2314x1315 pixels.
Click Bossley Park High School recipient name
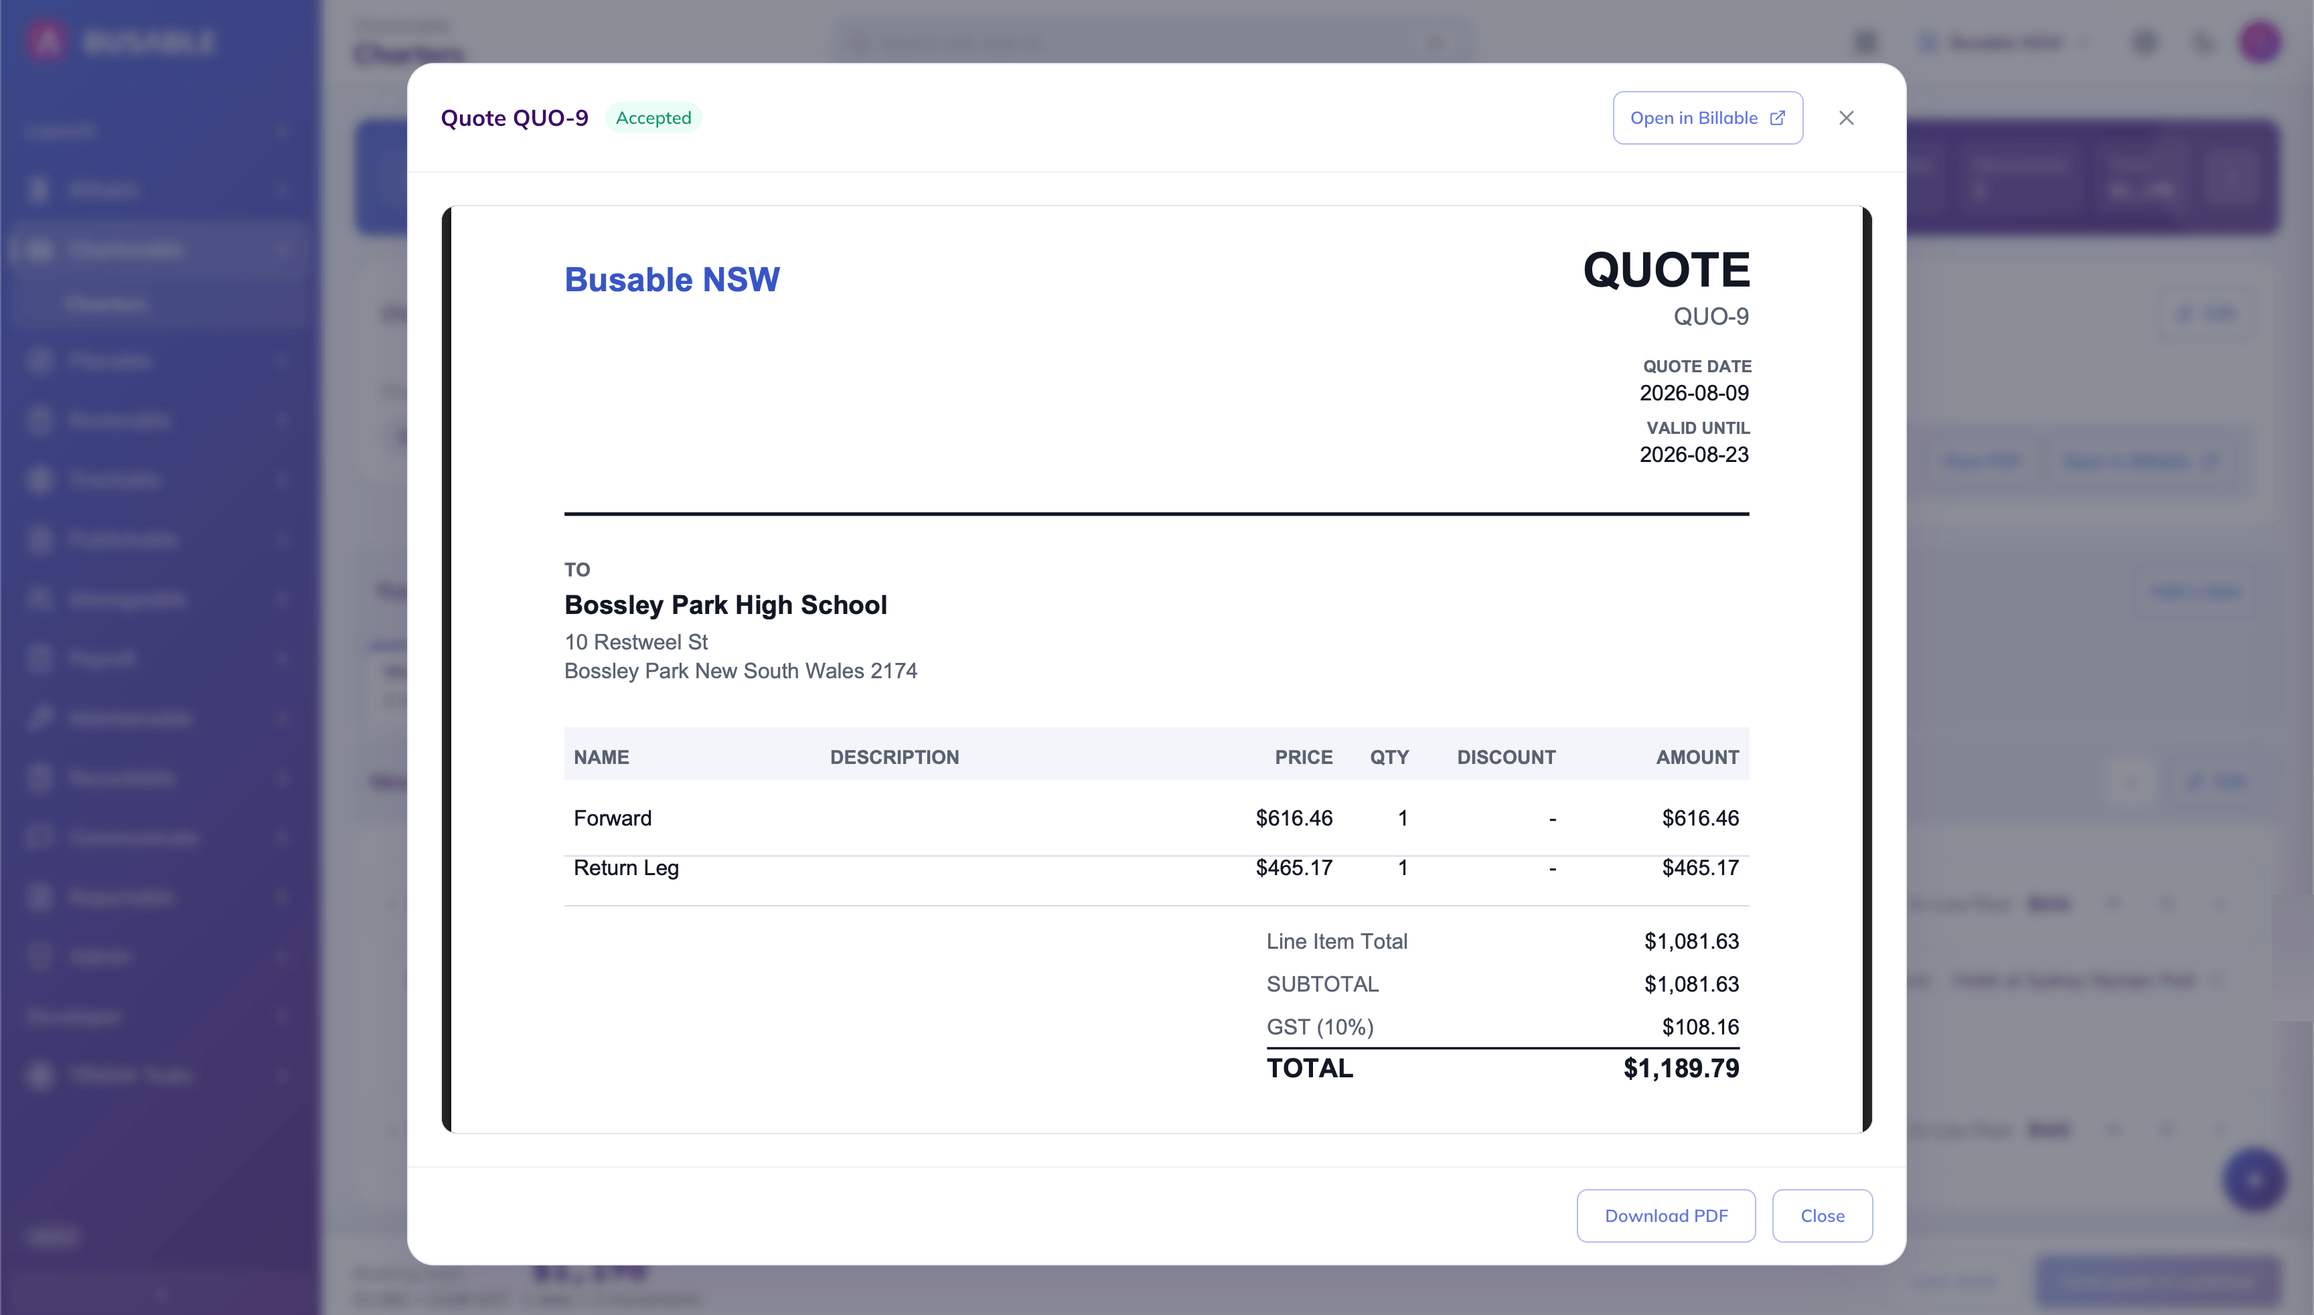pos(725,604)
